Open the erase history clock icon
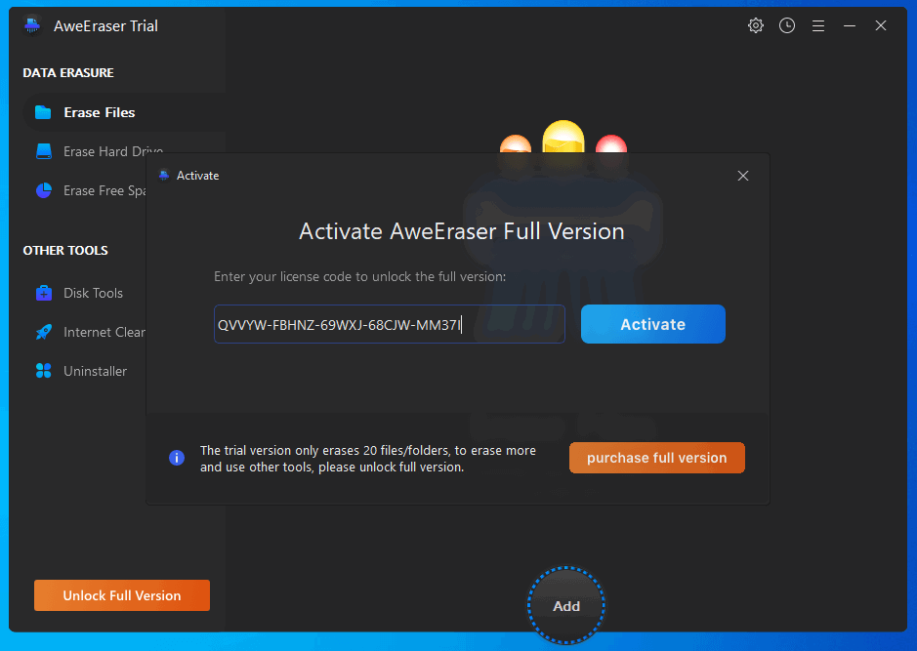 787,25
